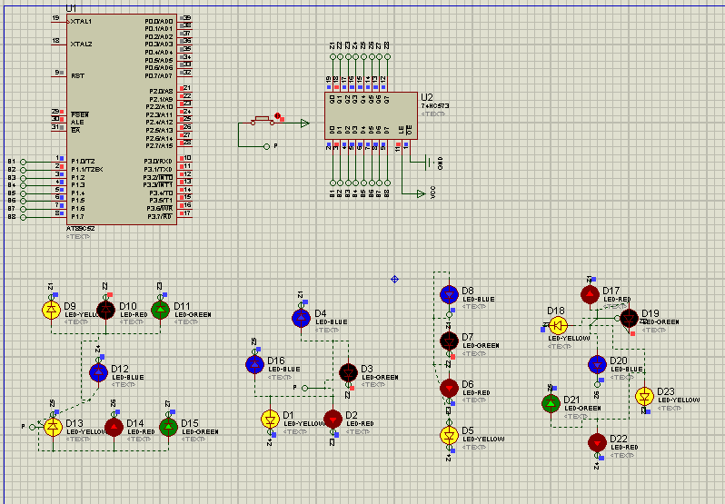The image size is (725, 504).
Task: Select the green LED symbol D11
Action: pyautogui.click(x=161, y=310)
